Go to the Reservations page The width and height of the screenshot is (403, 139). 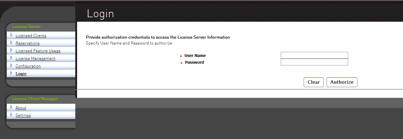click(x=27, y=43)
